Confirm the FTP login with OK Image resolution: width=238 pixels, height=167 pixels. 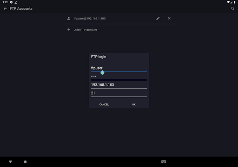coord(134,104)
